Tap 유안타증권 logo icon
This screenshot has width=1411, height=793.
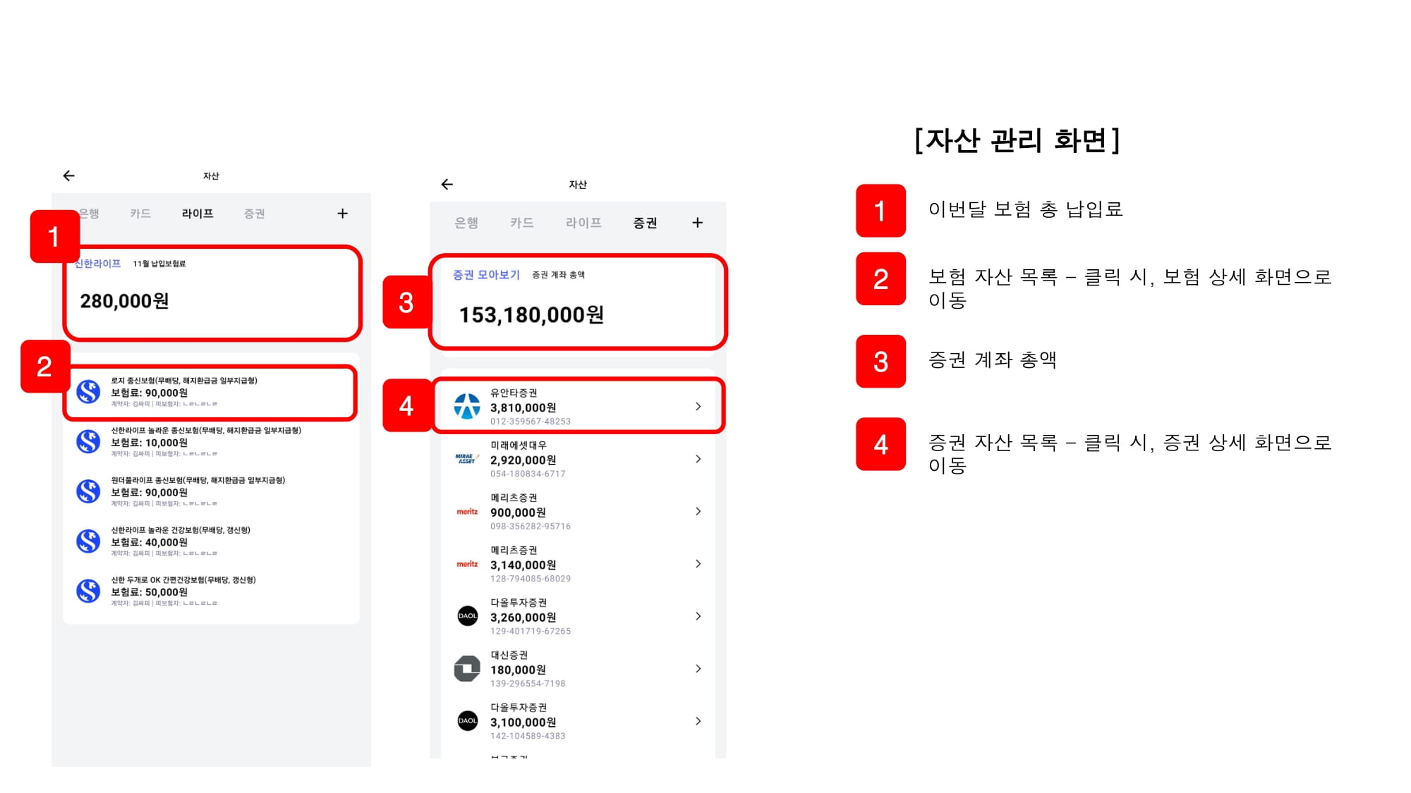pos(466,407)
